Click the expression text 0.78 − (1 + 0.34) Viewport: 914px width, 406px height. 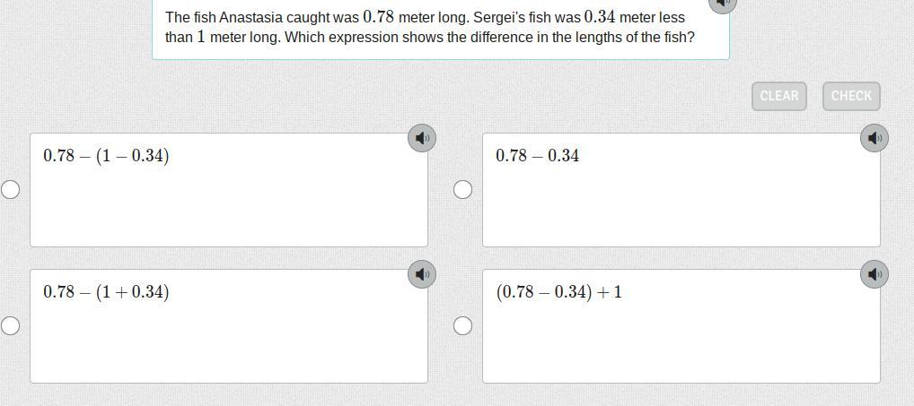[106, 292]
